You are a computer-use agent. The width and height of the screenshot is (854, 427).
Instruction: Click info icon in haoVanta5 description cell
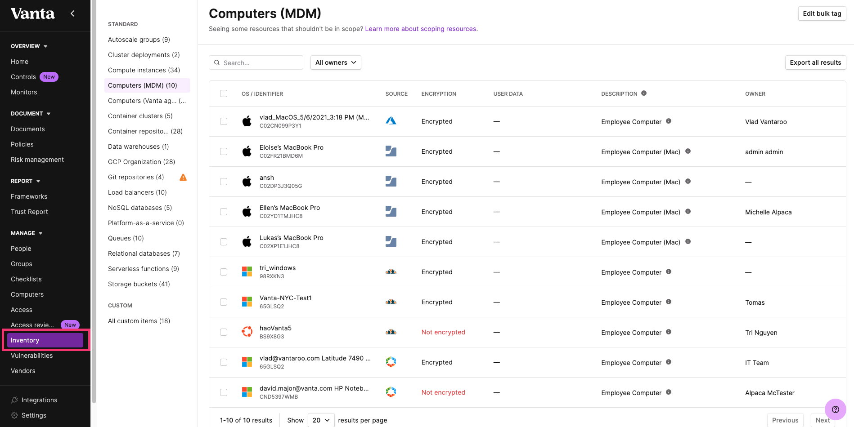669,332
